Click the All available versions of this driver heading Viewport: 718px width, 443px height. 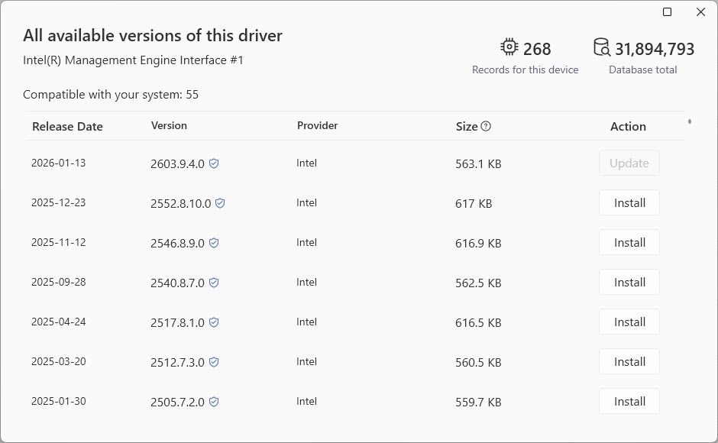point(153,36)
